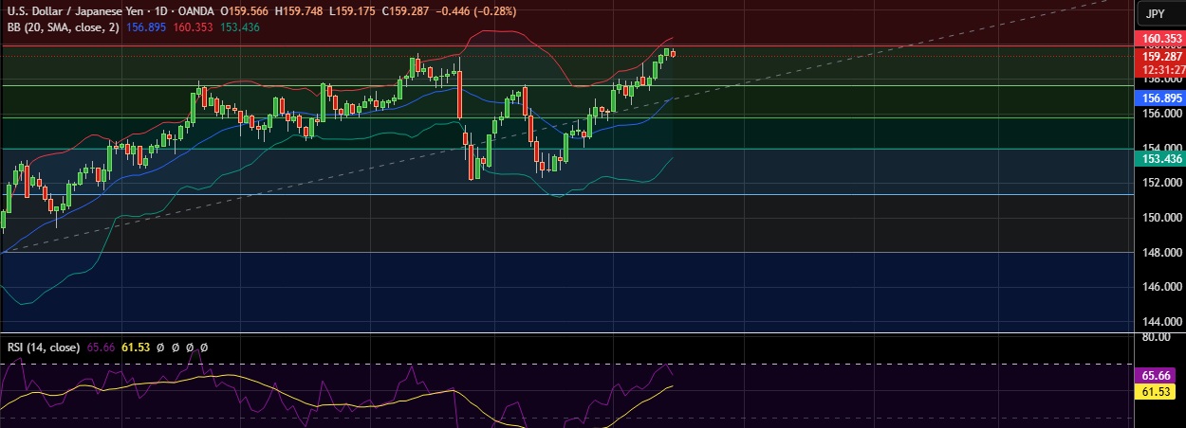Click the latest candlestick on the chart
This screenshot has width=1186, height=428.
pos(673,53)
